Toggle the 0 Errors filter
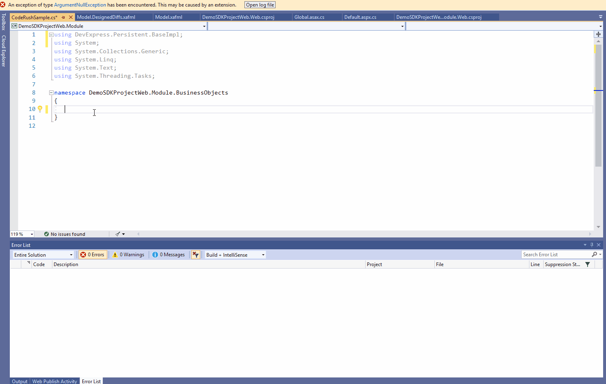The image size is (606, 384). 93,255
